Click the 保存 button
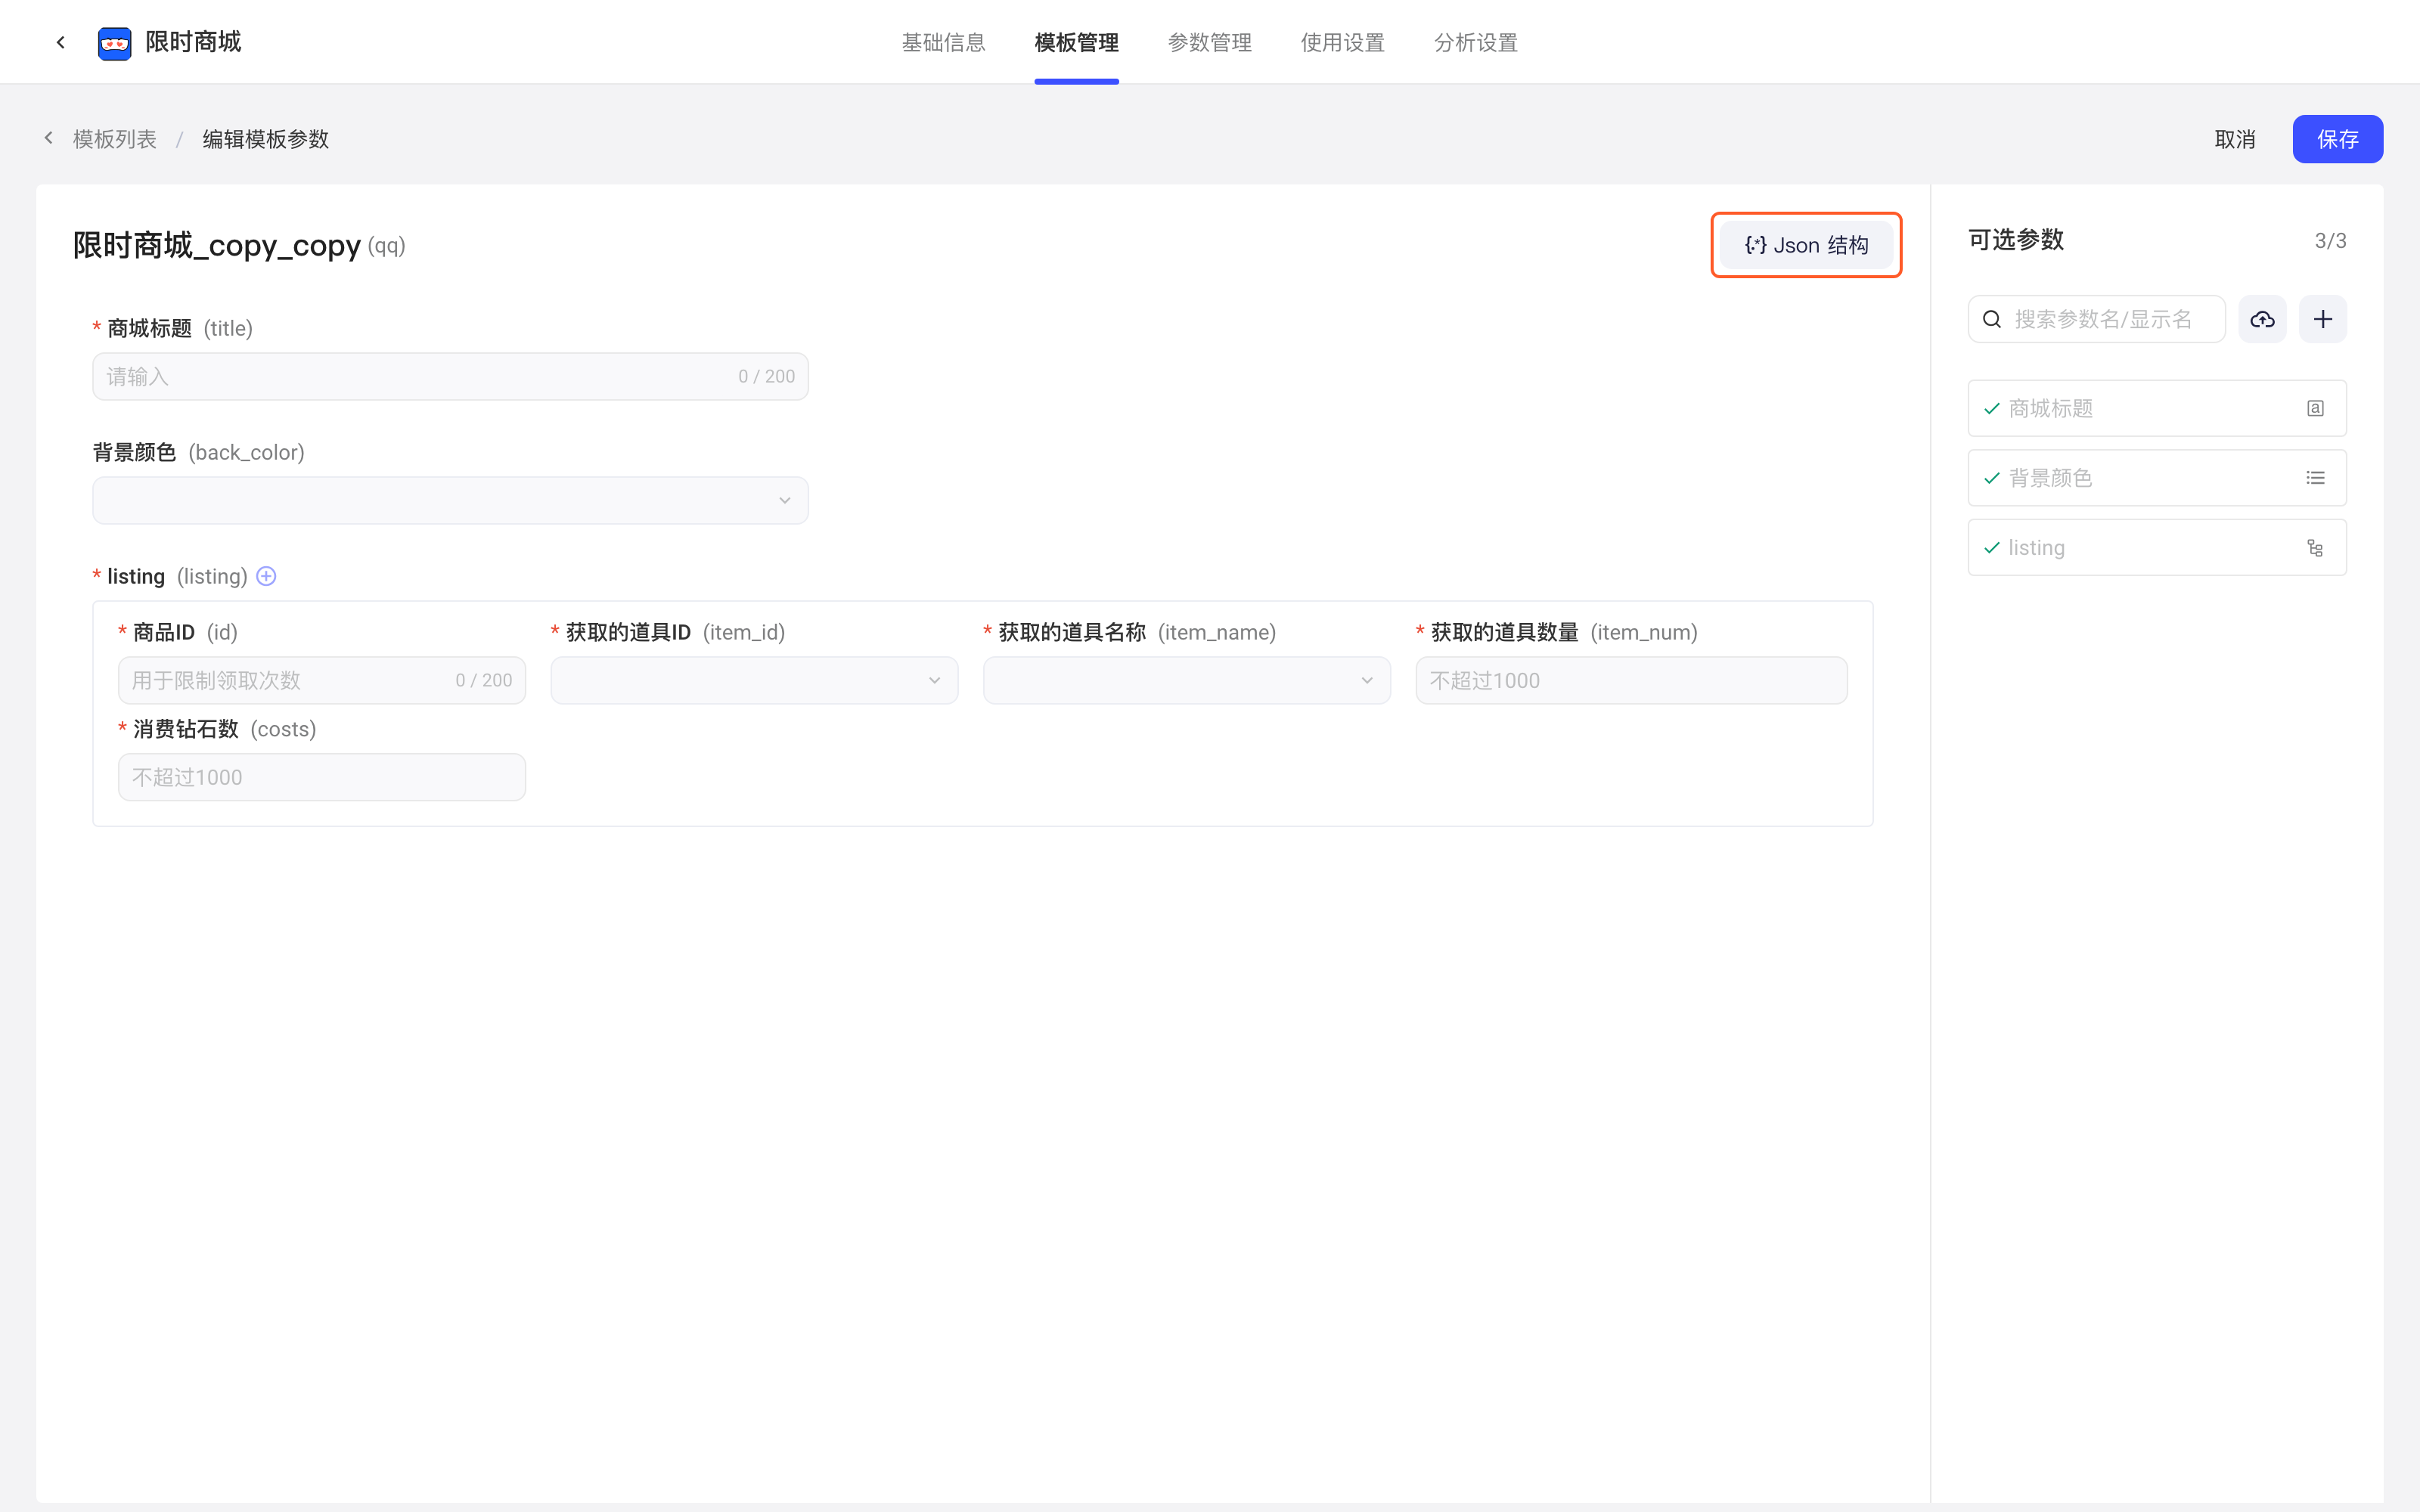This screenshot has width=2420, height=1512. point(2337,139)
